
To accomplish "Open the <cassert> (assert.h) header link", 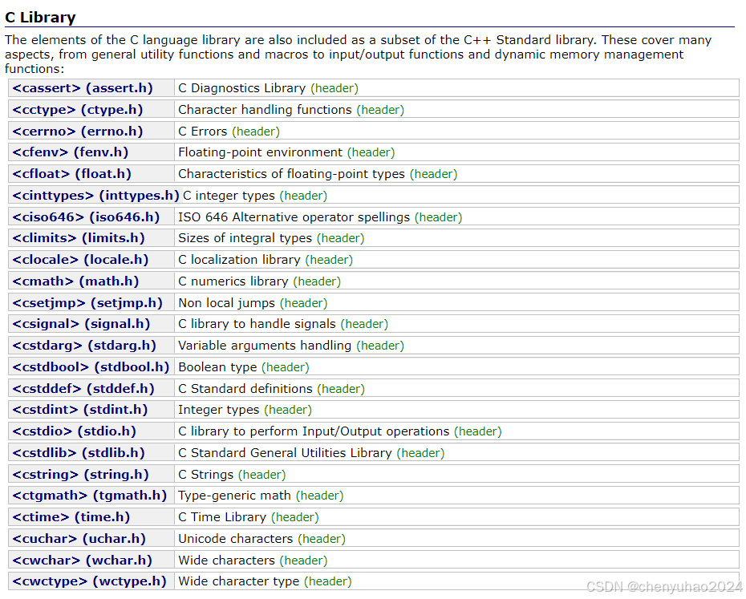I will 83,88.
